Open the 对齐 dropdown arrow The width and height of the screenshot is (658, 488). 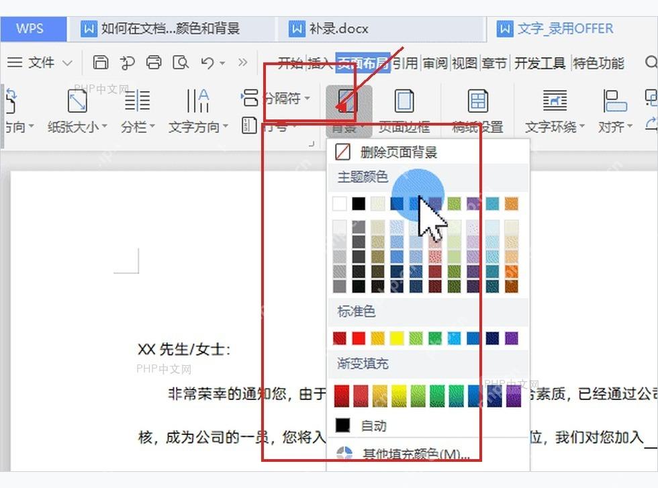click(630, 126)
